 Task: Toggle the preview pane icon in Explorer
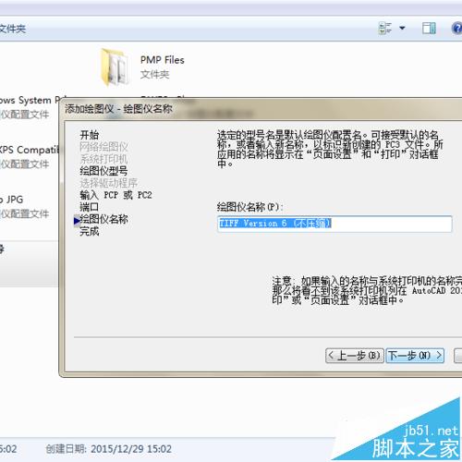click(429, 29)
